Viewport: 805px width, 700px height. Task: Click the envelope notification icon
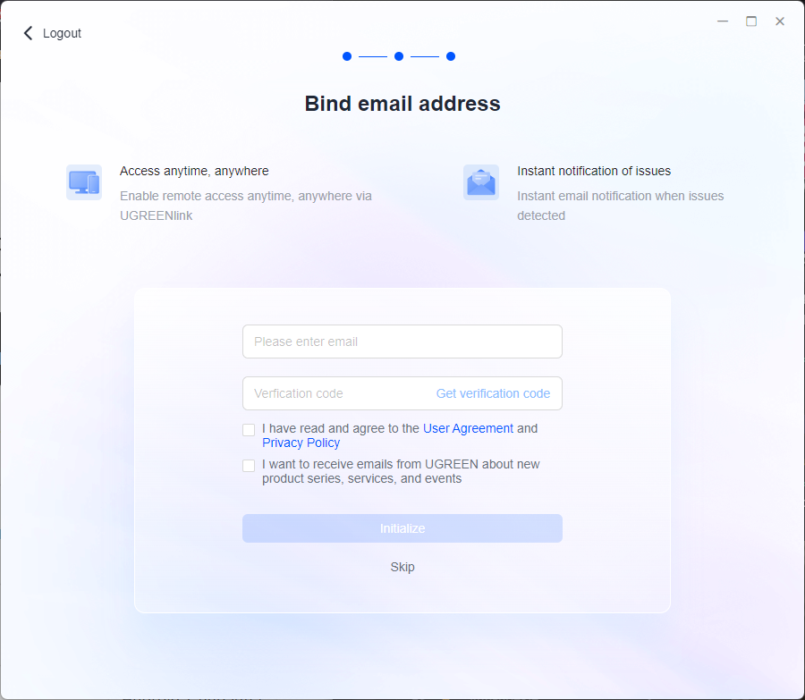coord(480,182)
